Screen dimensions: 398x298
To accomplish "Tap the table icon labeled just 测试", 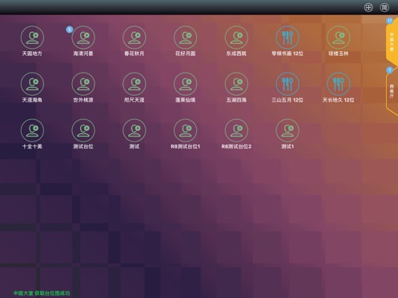I will pyautogui.click(x=135, y=130).
